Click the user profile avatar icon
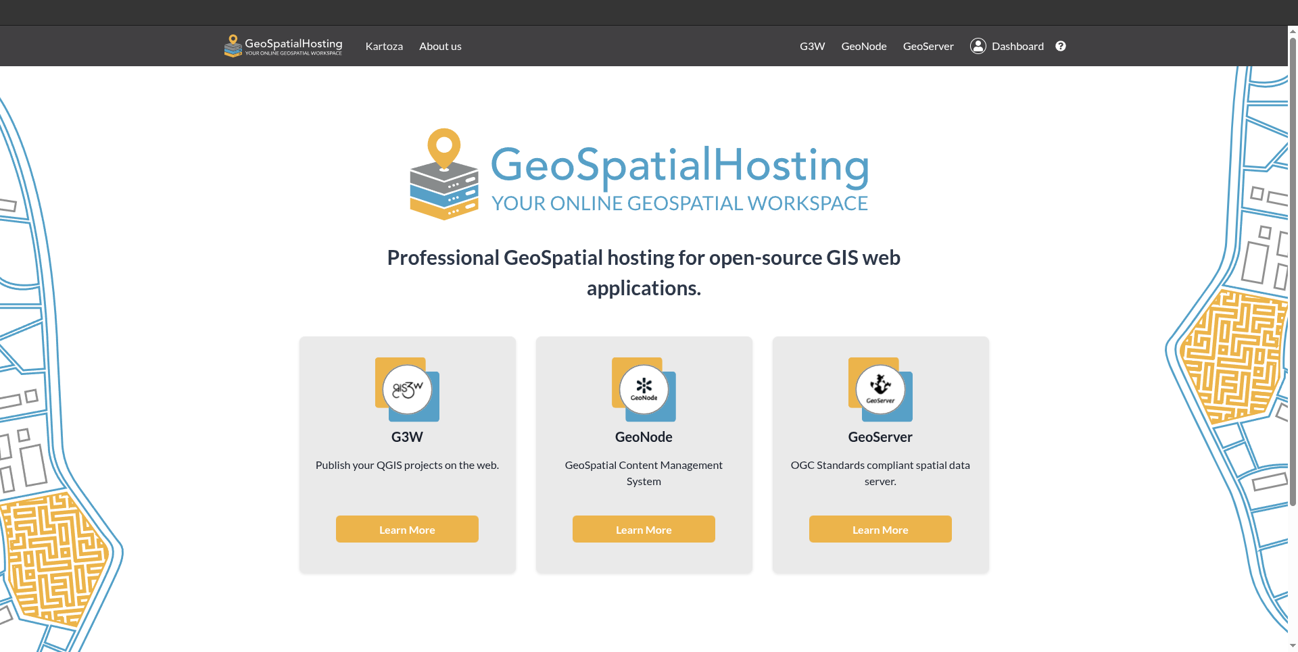The image size is (1298, 652). (978, 46)
